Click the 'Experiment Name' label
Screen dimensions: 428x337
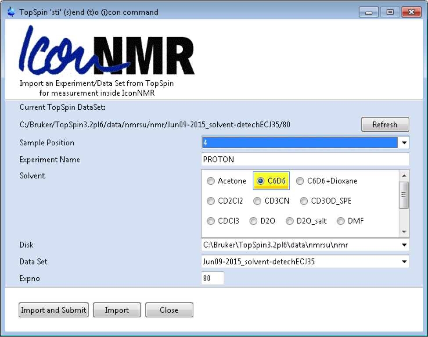click(x=50, y=160)
